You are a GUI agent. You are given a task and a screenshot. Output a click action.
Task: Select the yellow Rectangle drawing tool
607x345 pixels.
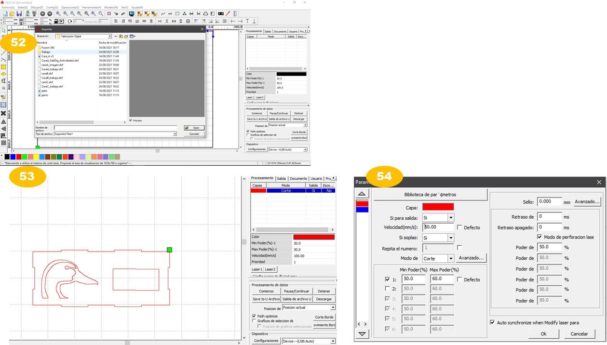coord(3,67)
